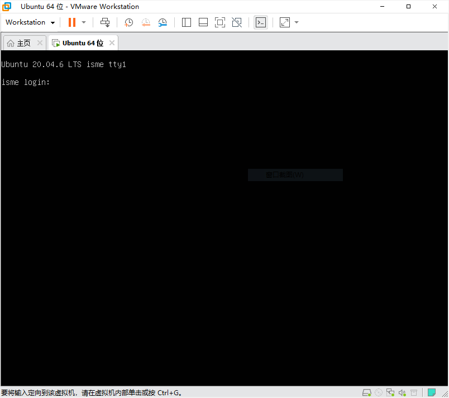This screenshot has width=449, height=398.
Task: Open the Workstation menu
Action: (x=30, y=22)
